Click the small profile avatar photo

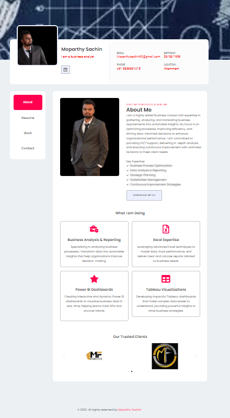(x=38, y=46)
